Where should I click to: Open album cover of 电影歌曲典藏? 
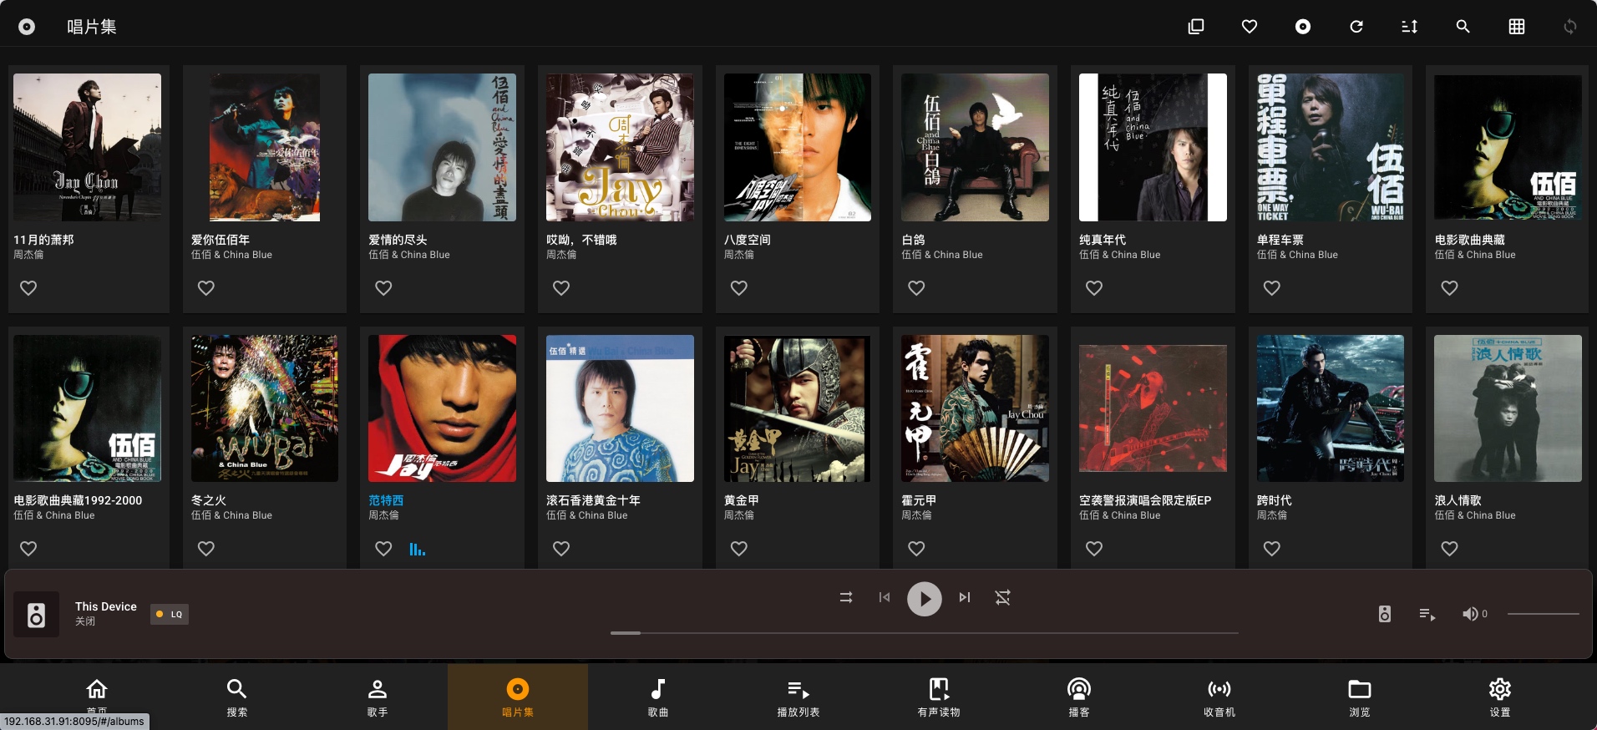pos(1508,147)
